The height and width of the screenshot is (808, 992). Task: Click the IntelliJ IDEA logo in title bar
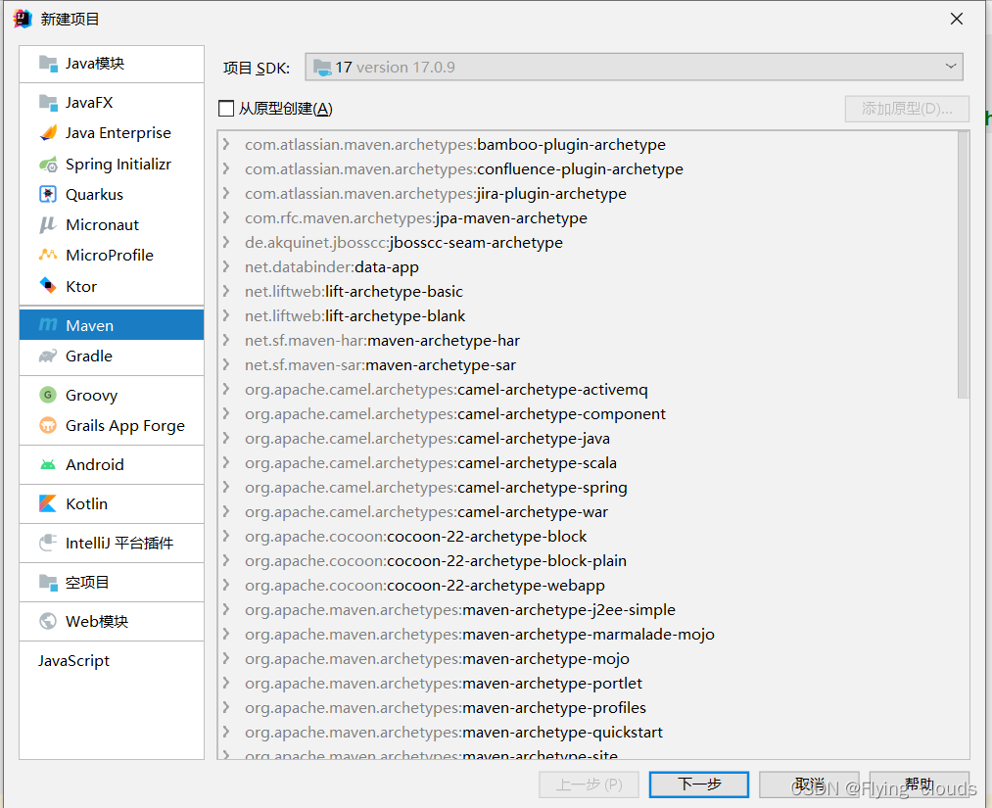23,19
